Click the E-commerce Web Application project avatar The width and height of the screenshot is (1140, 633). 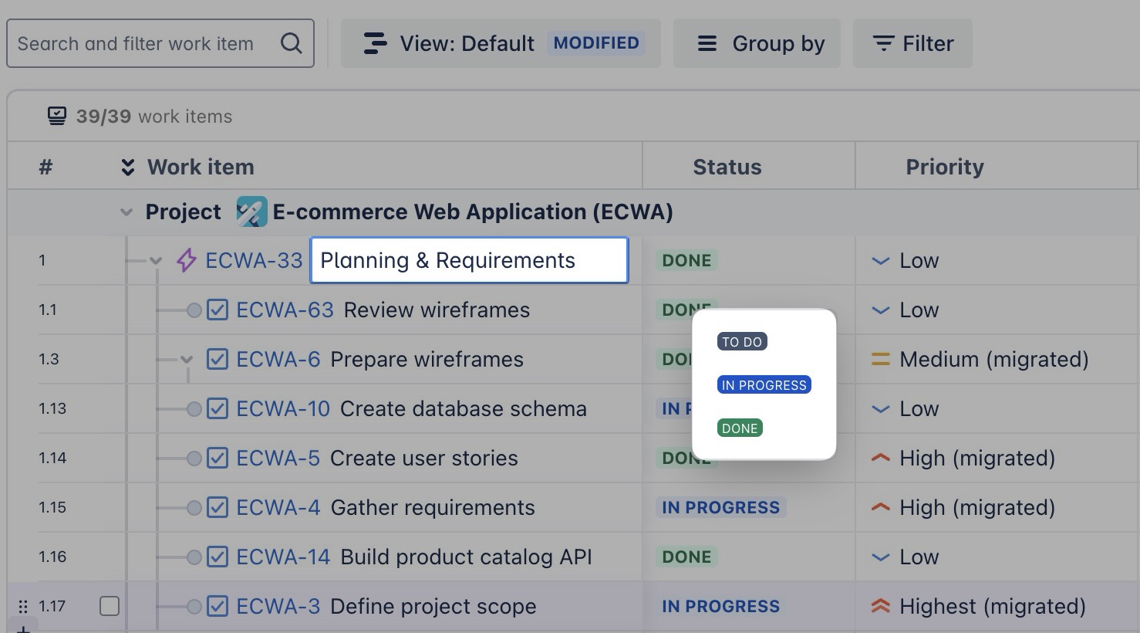pos(251,212)
